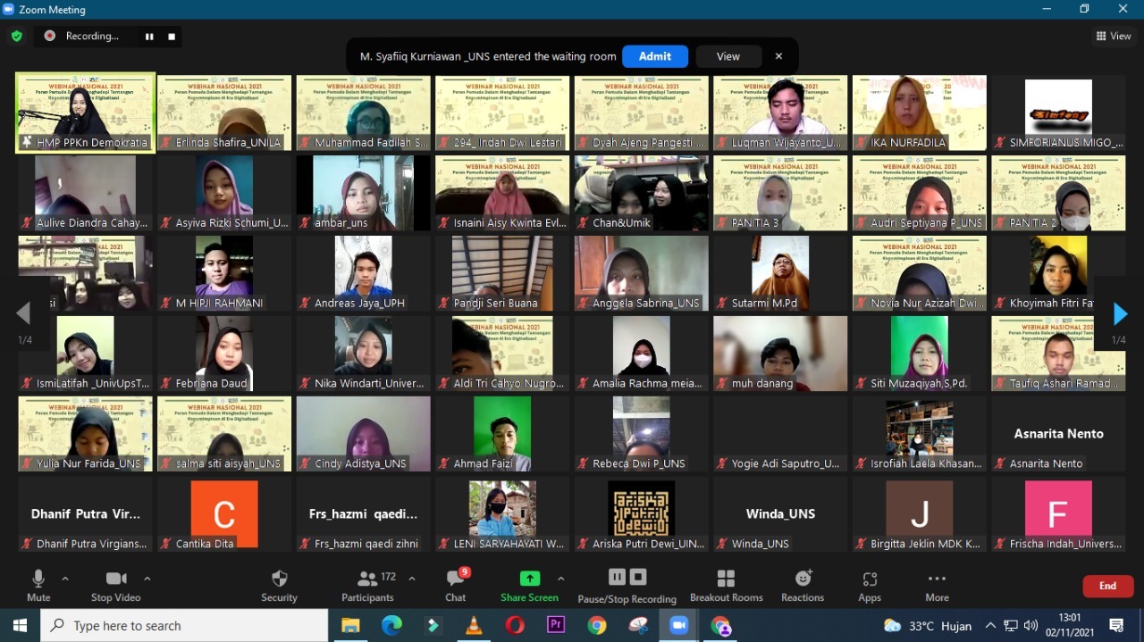Pause the recording in top bar
Image resolution: width=1144 pixels, height=642 pixels.
point(149,36)
